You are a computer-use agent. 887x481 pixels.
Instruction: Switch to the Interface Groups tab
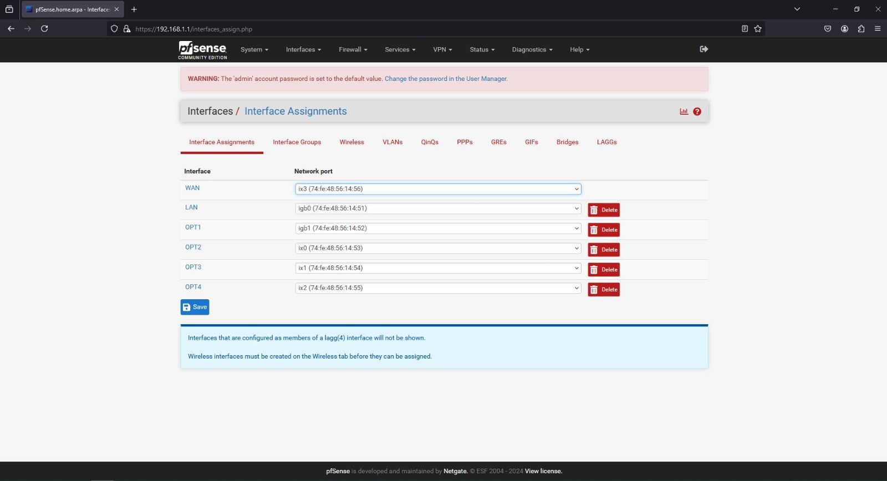[297, 142]
